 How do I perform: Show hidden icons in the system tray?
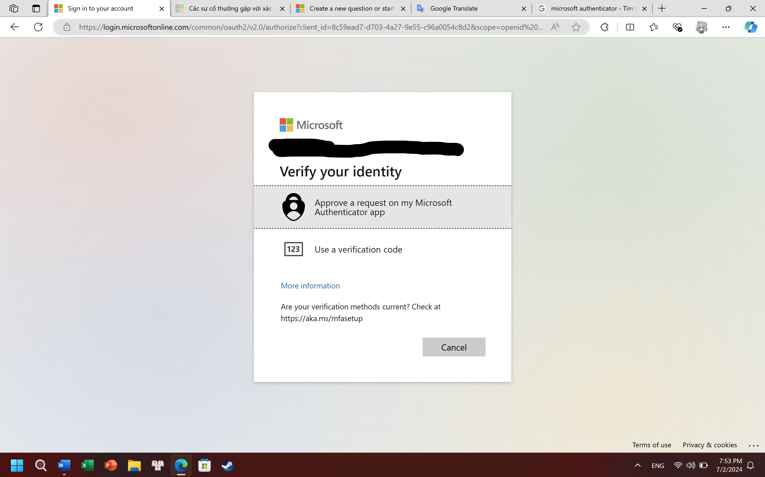(637, 465)
